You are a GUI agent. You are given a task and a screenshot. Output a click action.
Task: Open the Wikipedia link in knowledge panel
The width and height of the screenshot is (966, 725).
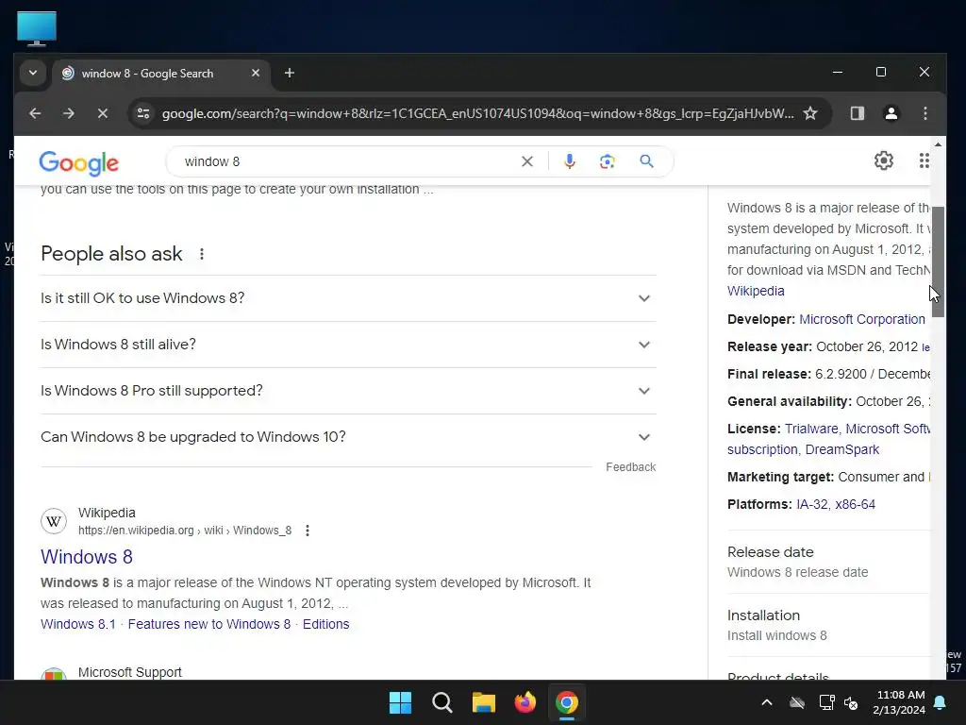tap(756, 291)
